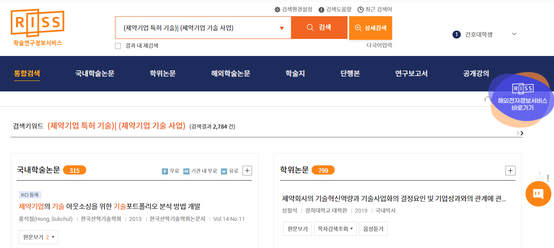Image resolution: width=554 pixels, height=248 pixels.
Task: Click the KCI 등재 tag
Action: point(30,195)
